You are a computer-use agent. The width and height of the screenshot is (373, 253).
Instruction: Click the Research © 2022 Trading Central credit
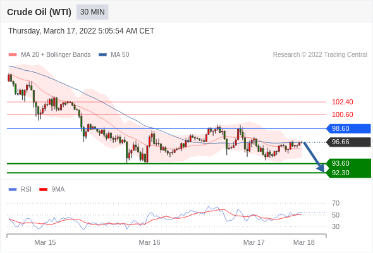(320, 55)
